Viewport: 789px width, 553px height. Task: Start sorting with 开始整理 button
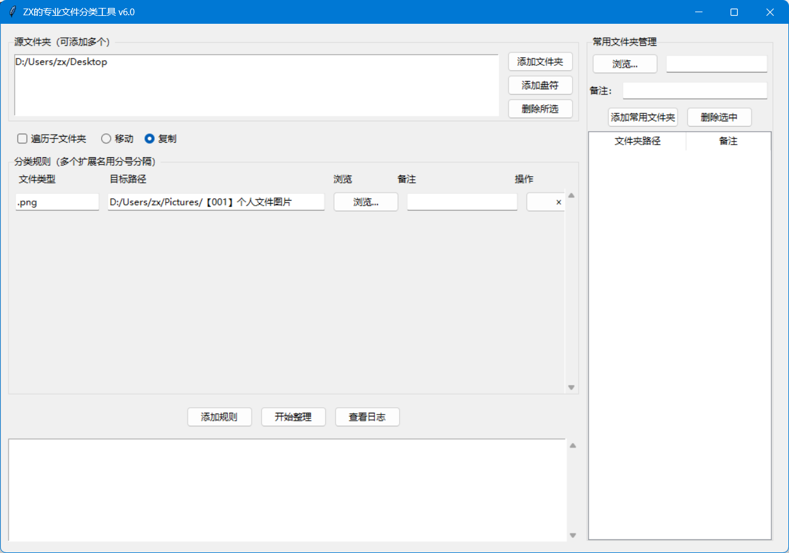click(x=293, y=417)
